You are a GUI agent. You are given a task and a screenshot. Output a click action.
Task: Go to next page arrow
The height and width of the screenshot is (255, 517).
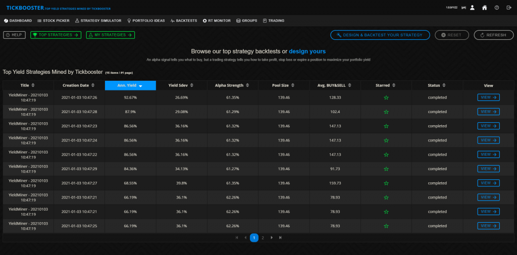coord(272,237)
